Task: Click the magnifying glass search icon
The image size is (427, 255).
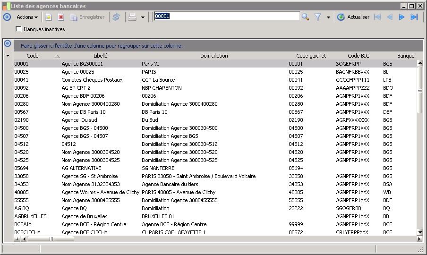Action: pyautogui.click(x=306, y=17)
